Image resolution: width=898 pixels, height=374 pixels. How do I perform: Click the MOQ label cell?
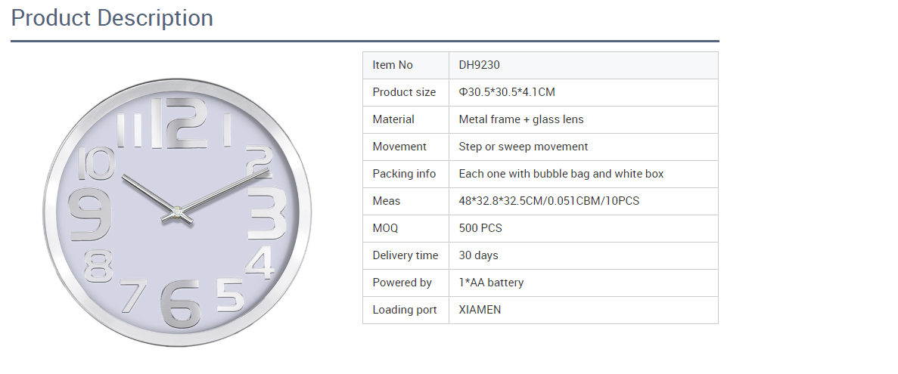click(x=405, y=228)
